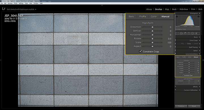This screenshot has width=204, height=110.
Task: Open the Photo menu
Action: (x=16, y=3)
